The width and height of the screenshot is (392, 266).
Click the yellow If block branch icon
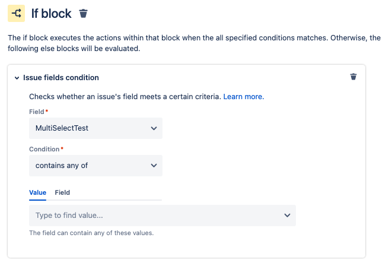point(16,14)
